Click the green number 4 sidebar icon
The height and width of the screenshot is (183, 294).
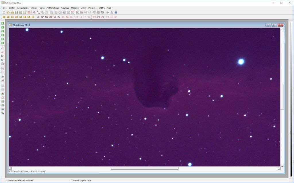[x=3, y=43]
